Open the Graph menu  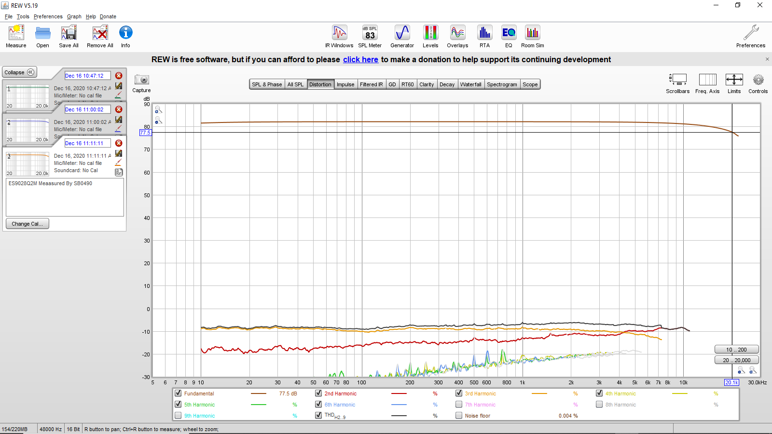point(74,16)
